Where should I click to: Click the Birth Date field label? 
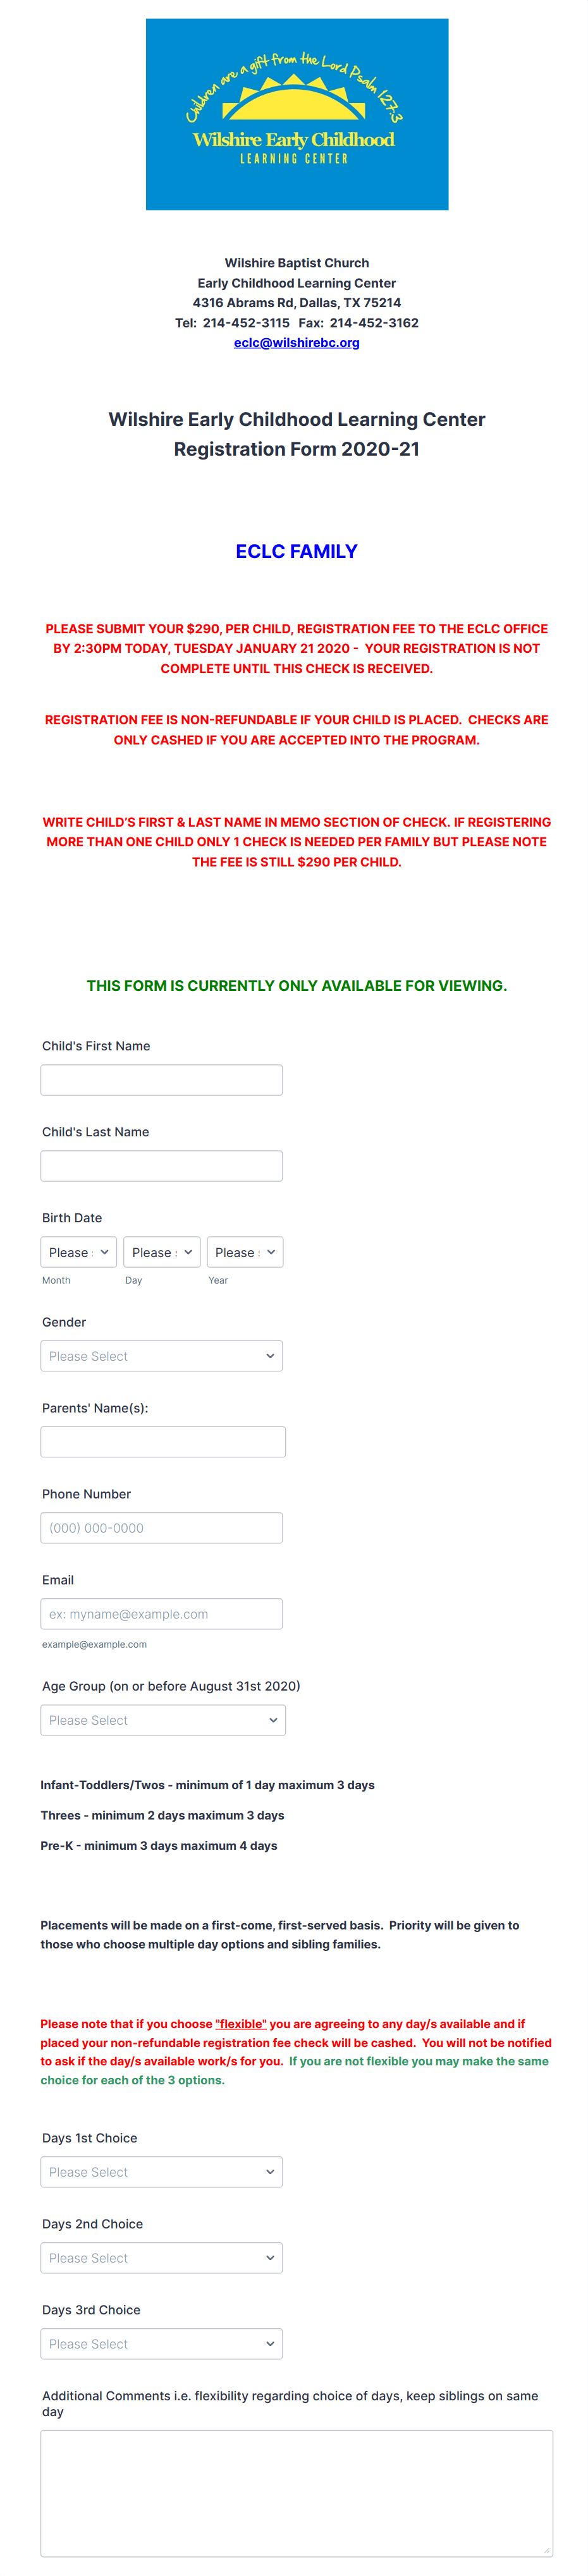point(72,1218)
